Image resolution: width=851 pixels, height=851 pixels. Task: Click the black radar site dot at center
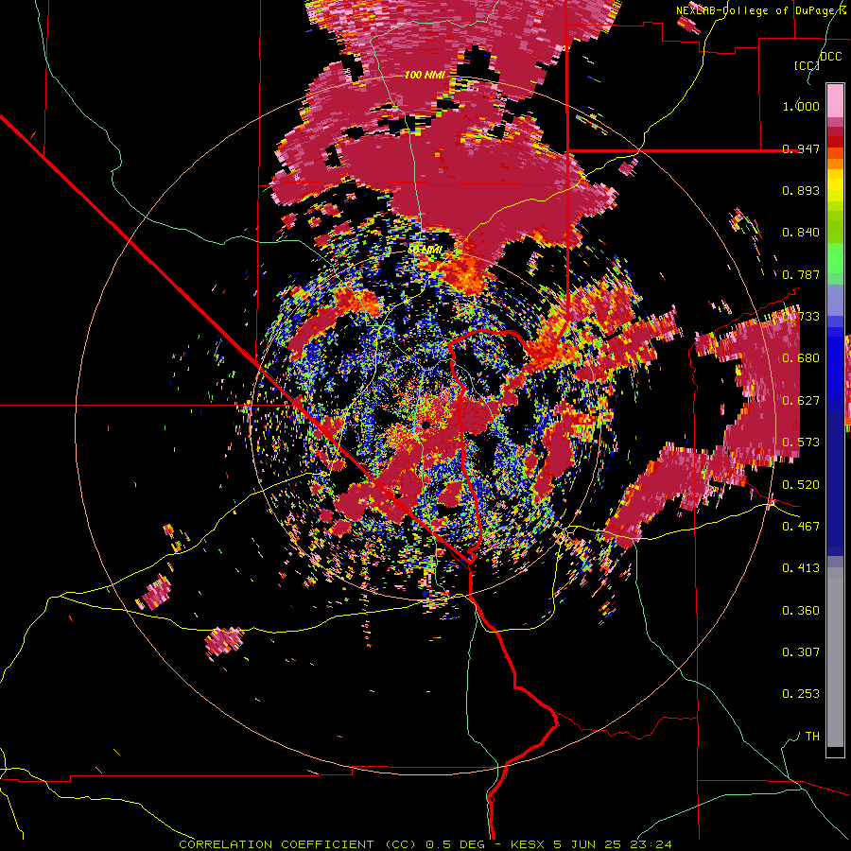click(426, 425)
